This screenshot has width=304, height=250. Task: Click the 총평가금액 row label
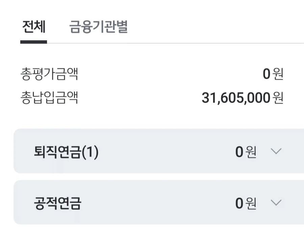tap(49, 73)
